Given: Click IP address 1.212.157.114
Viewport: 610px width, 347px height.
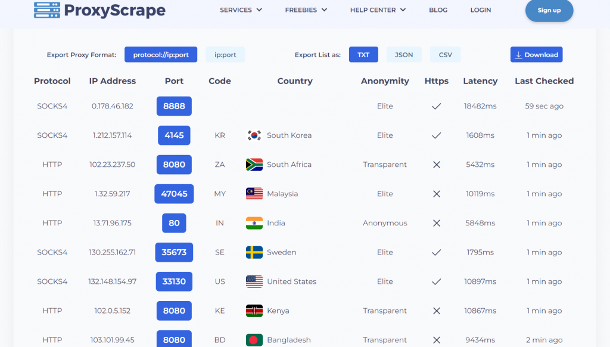Looking at the screenshot, I should pos(113,135).
